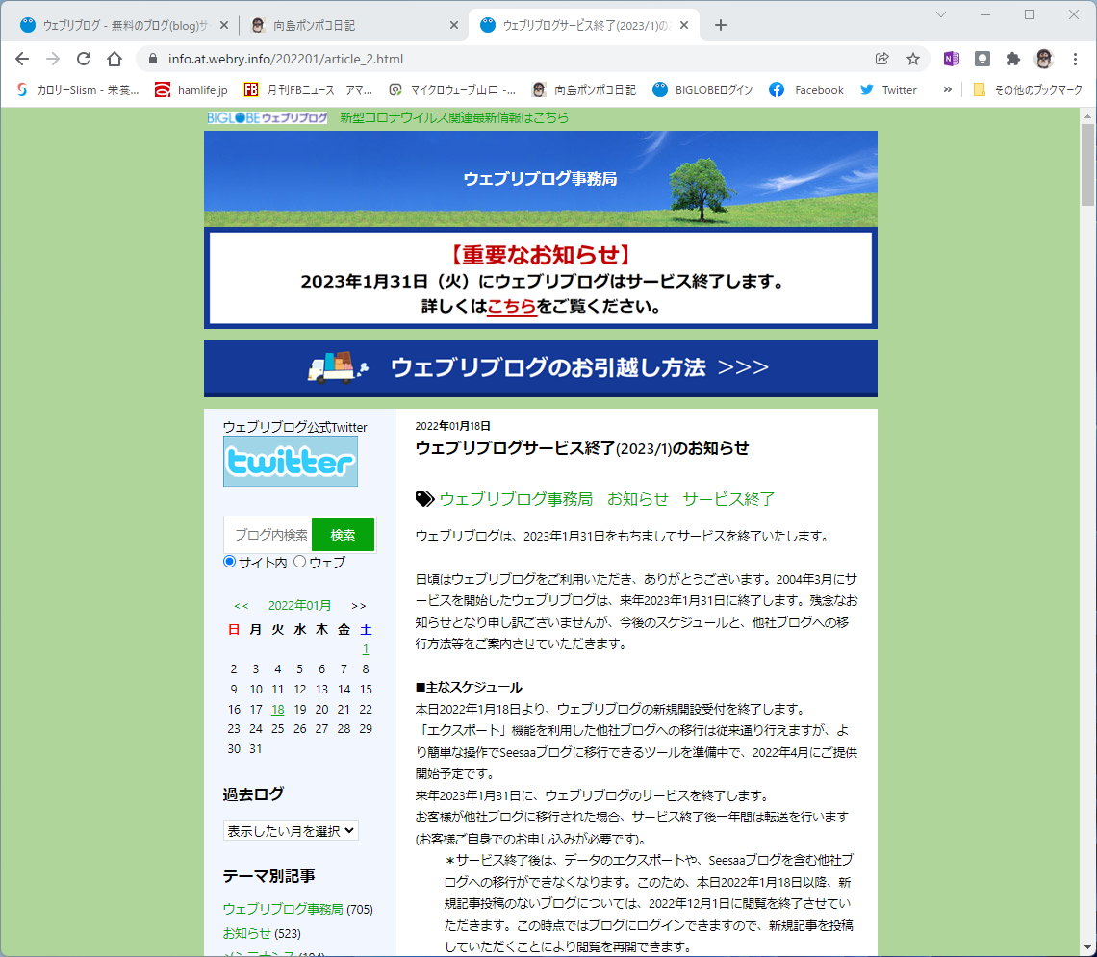Click the page vertical scrollbar thumb
The image size is (1097, 957).
point(1087,165)
